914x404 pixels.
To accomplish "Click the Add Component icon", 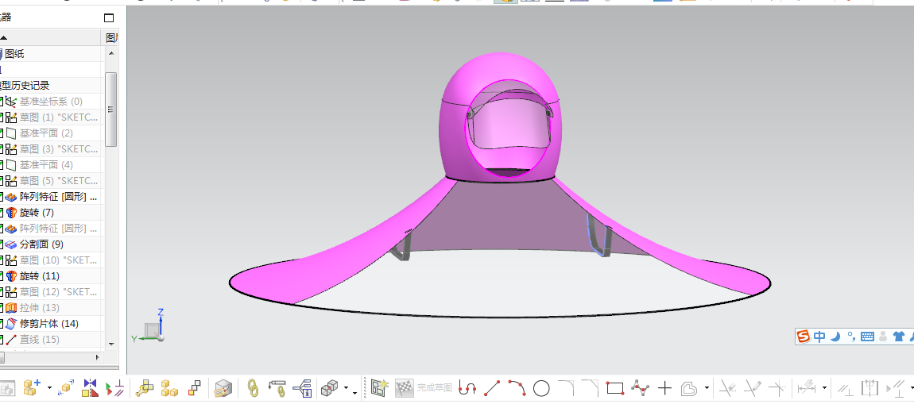I will (32, 387).
